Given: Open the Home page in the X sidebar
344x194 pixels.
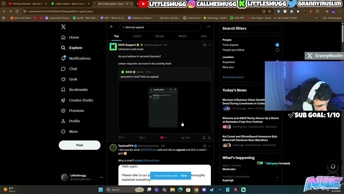Looking at the screenshot, I should 70,37.
